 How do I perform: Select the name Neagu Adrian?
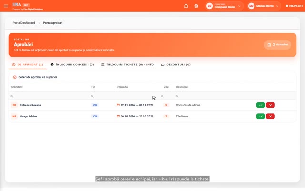(28, 117)
